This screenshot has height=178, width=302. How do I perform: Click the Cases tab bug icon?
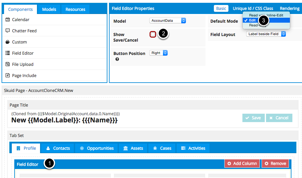click(x=155, y=148)
